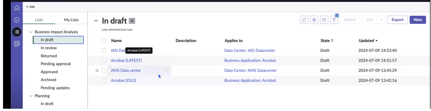Check the AMS Data center row checkbox
Viewport: 431px width, 111px height.
tap(104, 70)
